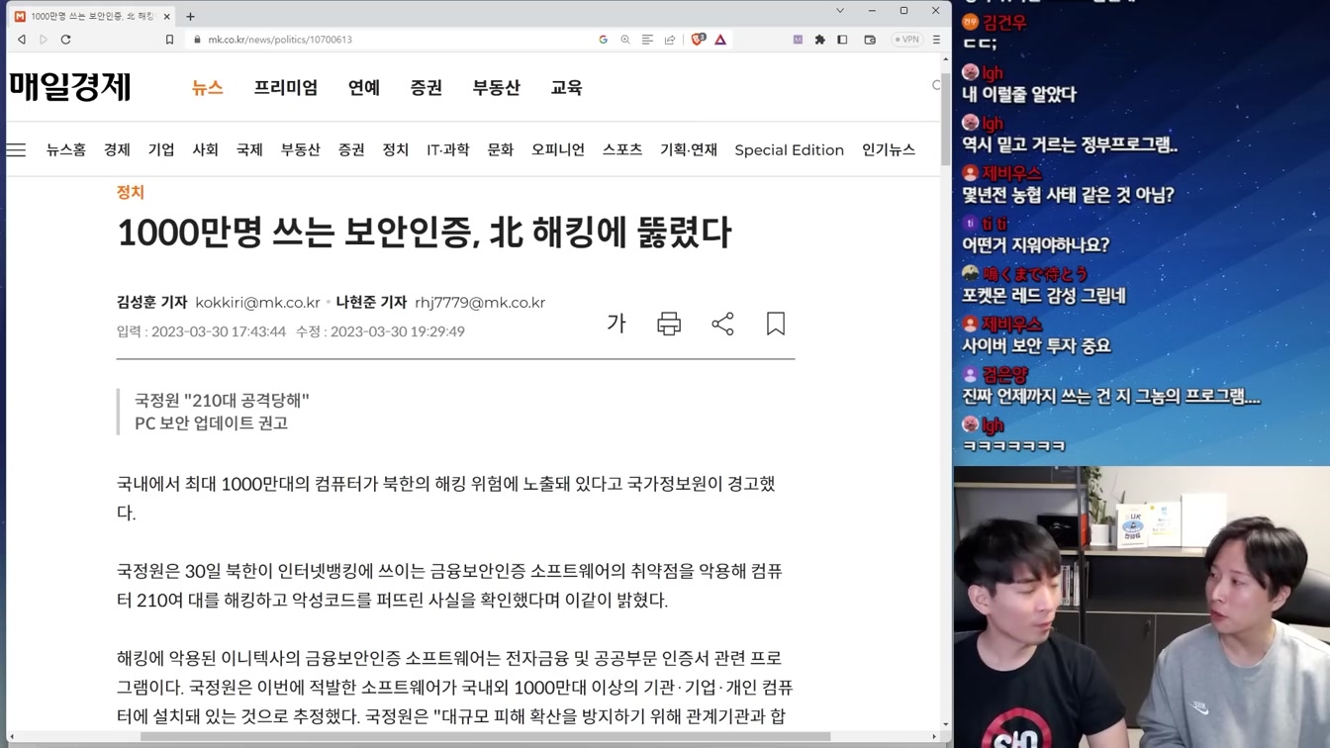Viewport: 1330px width, 748px height.
Task: Click the chat message 사이버 보안 투자 중요
Action: coord(1036,346)
